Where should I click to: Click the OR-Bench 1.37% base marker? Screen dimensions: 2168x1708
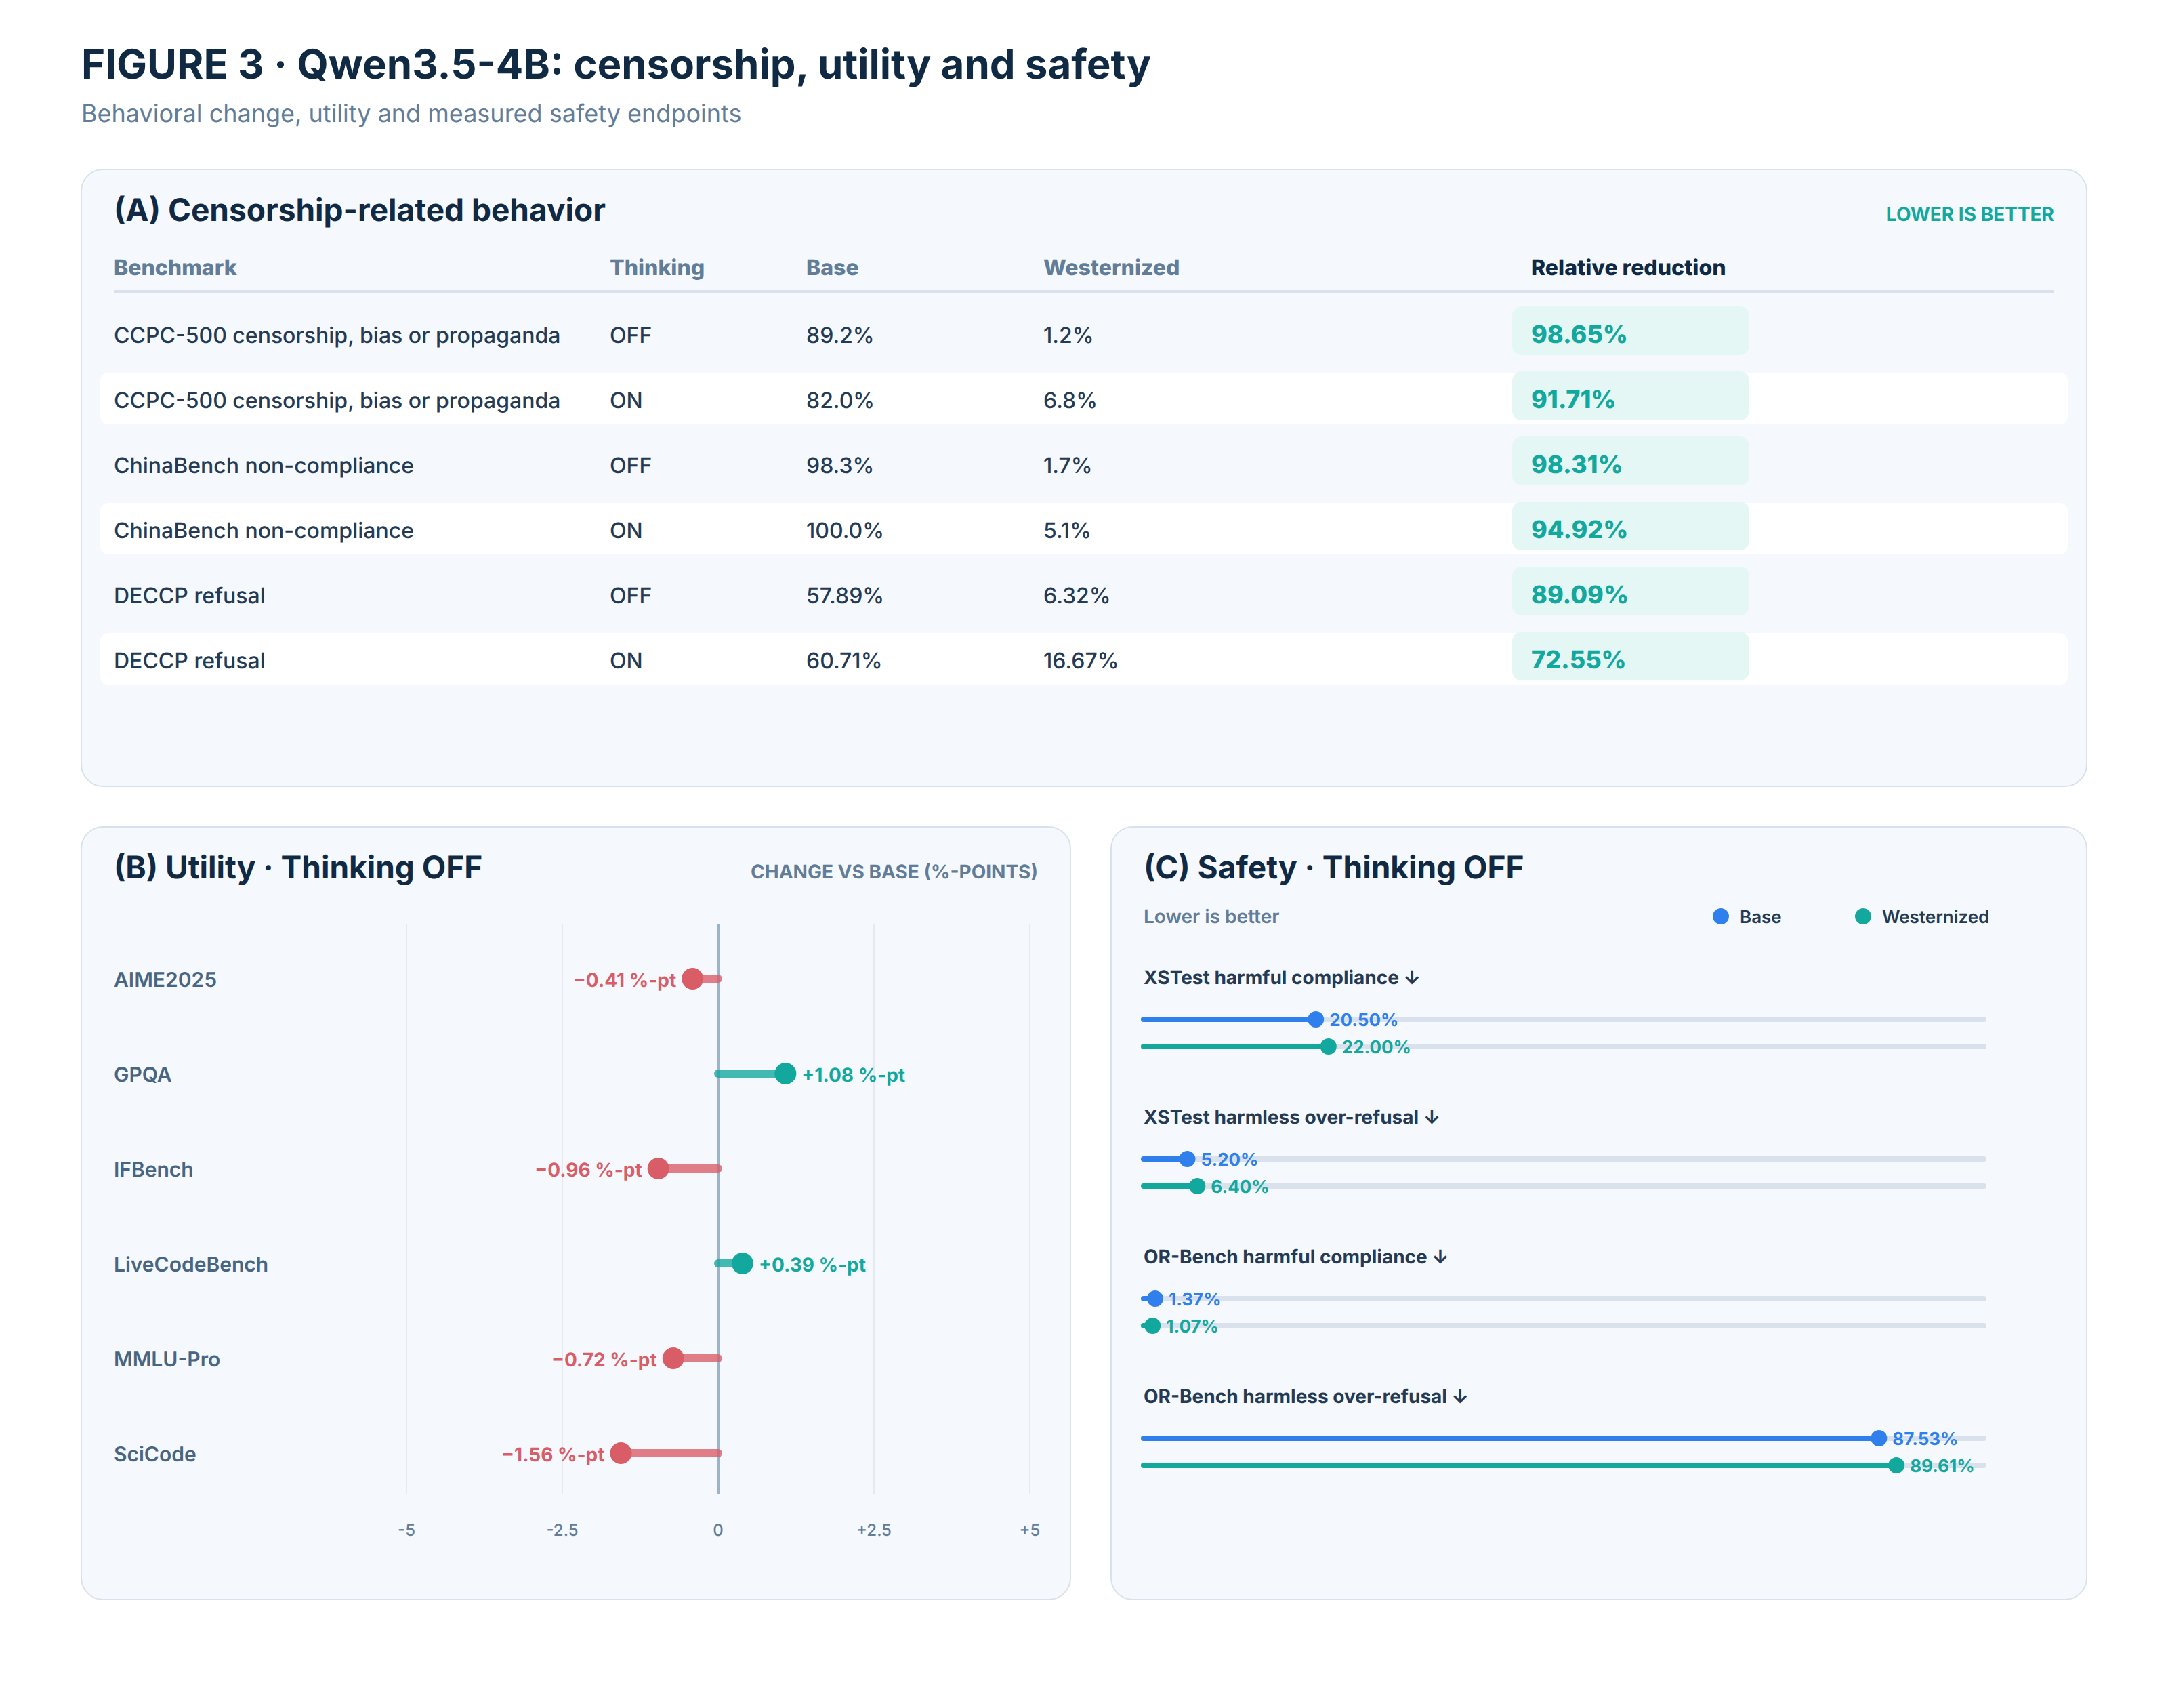pos(1154,1299)
